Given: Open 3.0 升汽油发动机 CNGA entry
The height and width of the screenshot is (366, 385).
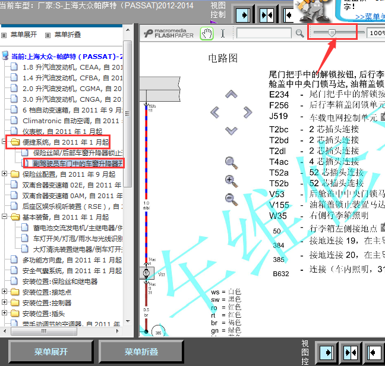Looking at the screenshot, I should (x=72, y=99).
